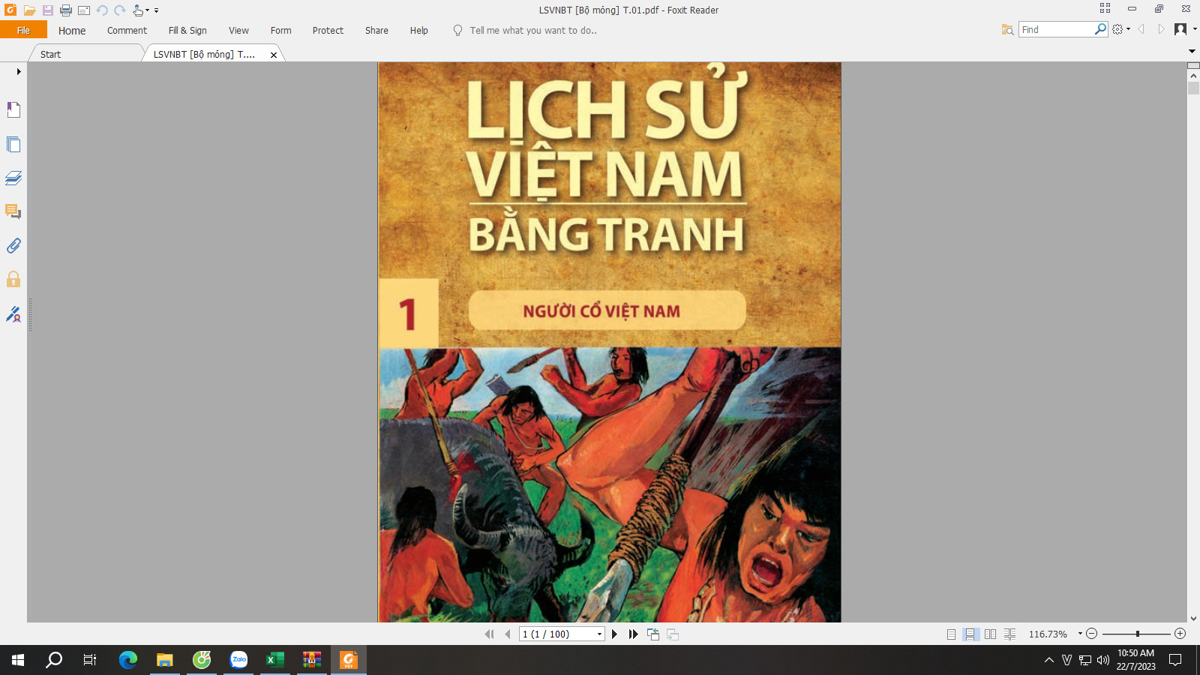Toggle single page view mode
This screenshot has width=1200, height=675.
coord(951,634)
